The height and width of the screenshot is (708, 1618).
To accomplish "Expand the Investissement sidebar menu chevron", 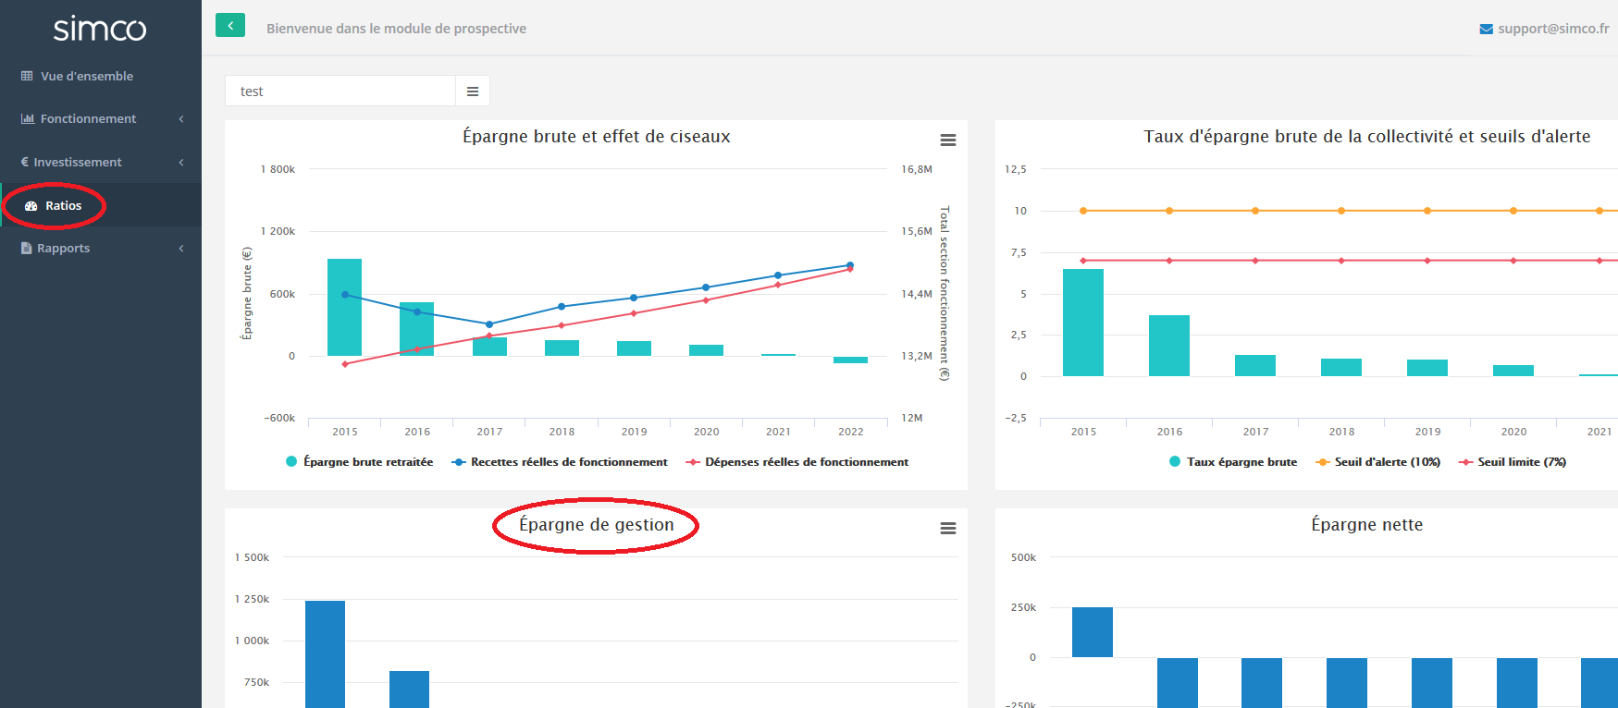I will (x=181, y=163).
